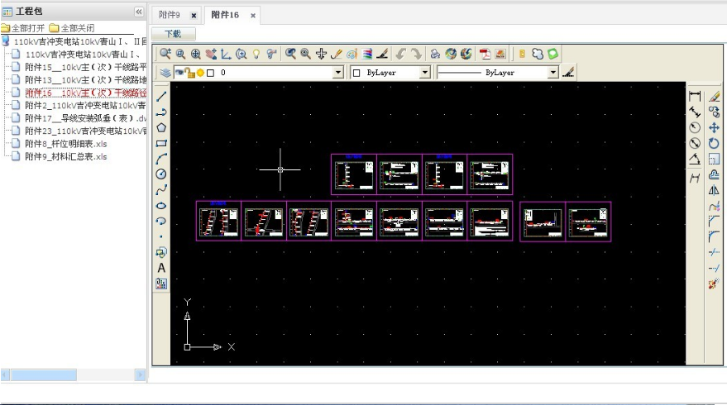Close the 附件16 tab

(252, 16)
